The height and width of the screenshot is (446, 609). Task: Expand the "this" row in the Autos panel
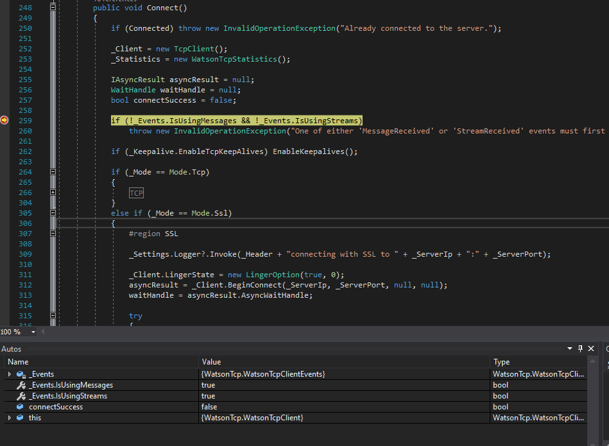click(8, 417)
